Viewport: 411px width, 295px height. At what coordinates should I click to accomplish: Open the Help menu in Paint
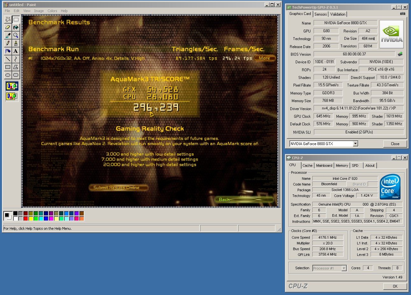[x=64, y=11]
